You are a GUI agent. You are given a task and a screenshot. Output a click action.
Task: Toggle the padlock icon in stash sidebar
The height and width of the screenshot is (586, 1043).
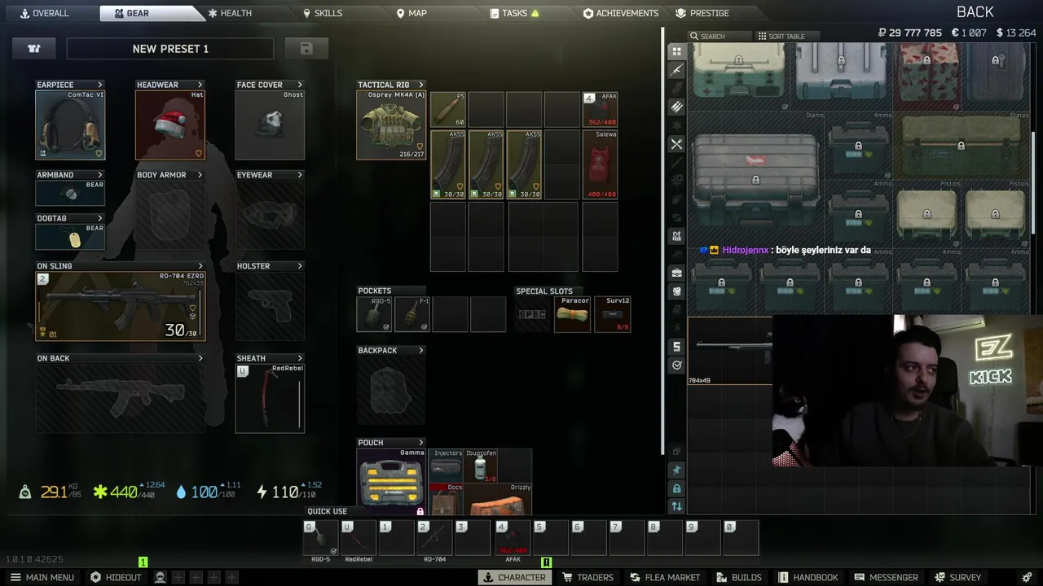676,488
